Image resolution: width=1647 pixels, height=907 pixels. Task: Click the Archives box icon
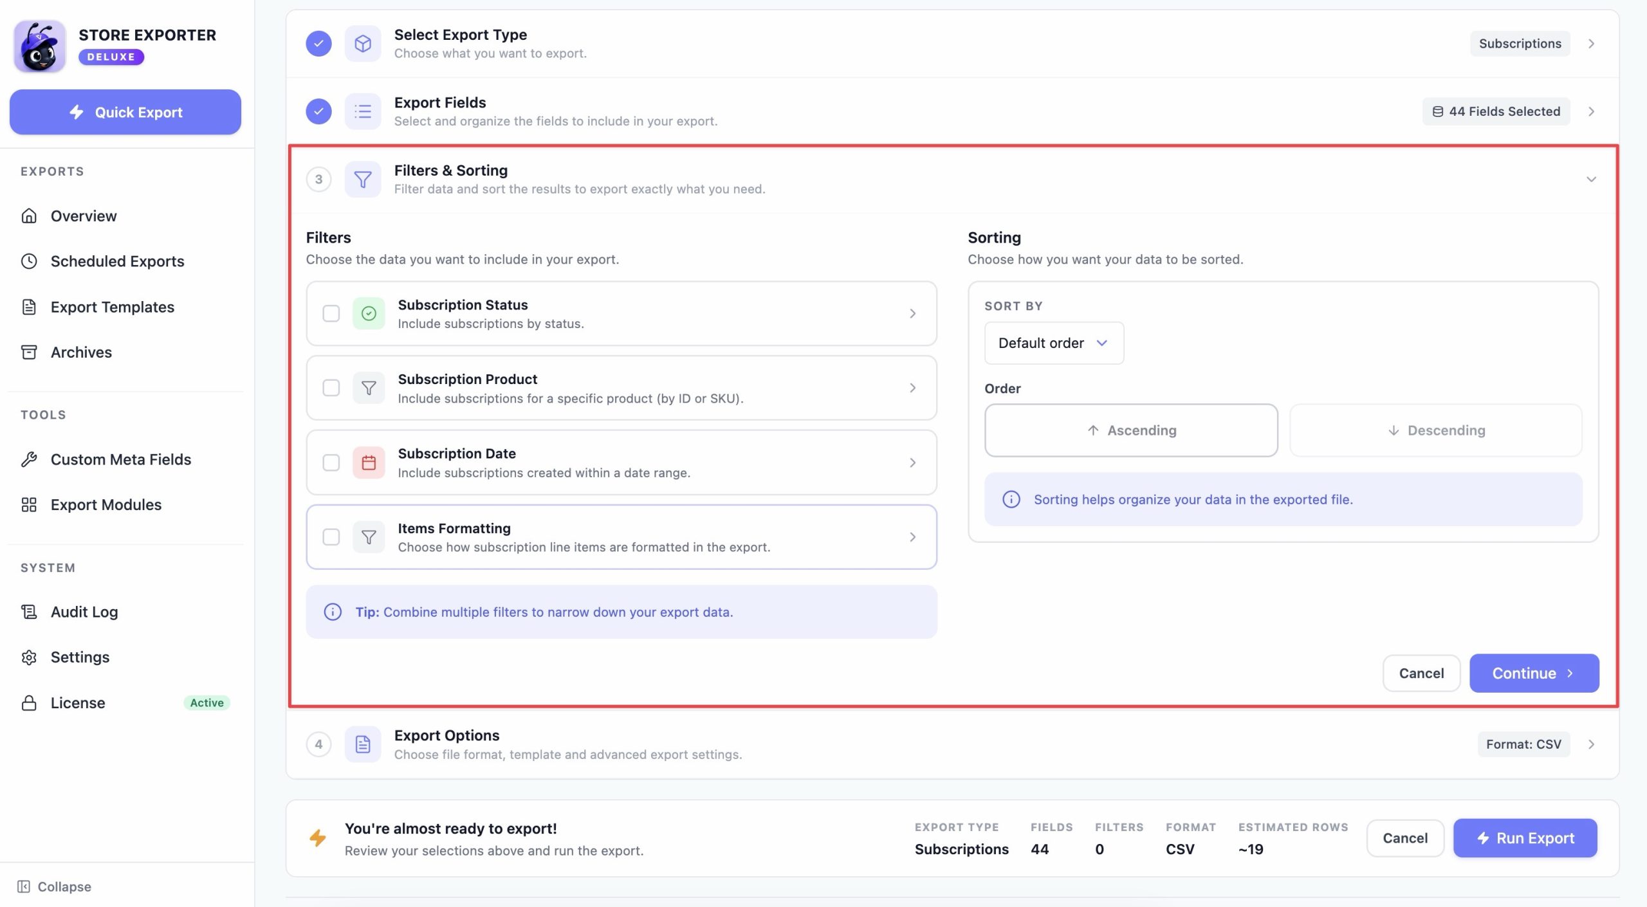[x=29, y=352]
